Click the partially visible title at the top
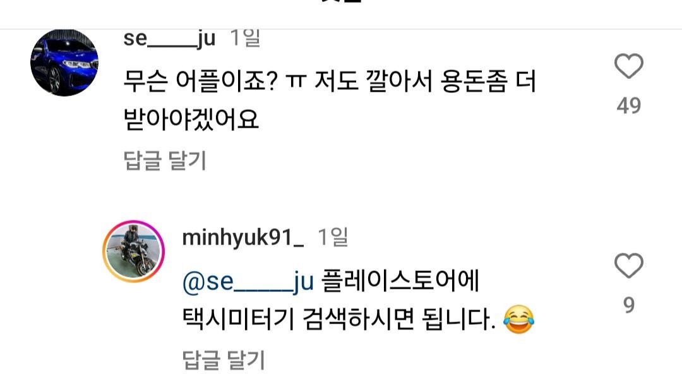Image resolution: width=682 pixels, height=379 pixels. coord(341,1)
